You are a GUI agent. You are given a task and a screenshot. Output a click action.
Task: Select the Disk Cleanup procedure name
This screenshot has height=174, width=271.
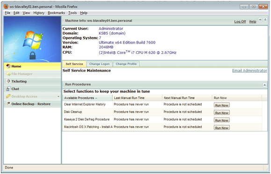click(73, 112)
